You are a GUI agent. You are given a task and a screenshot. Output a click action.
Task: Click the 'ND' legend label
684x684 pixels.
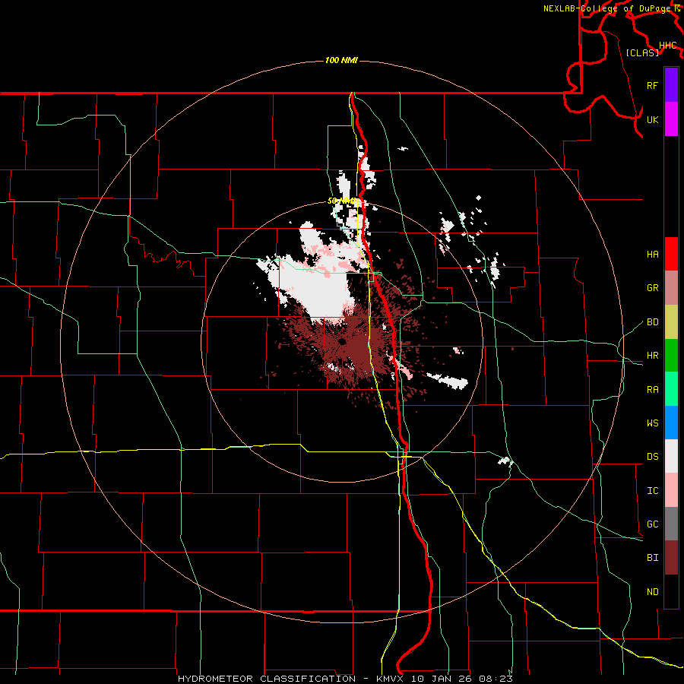pos(652,592)
